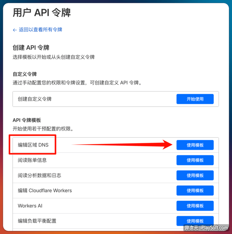Screen dimensions: 232x234
Task: Open the 返回以查看所有令牌 link text
Action: pos(40,30)
